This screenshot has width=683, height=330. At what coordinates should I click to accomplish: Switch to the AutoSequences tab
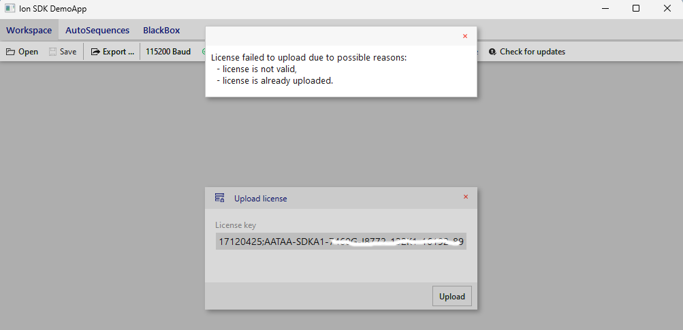tap(97, 31)
